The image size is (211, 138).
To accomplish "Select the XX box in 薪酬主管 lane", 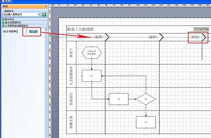I will point(146,122).
